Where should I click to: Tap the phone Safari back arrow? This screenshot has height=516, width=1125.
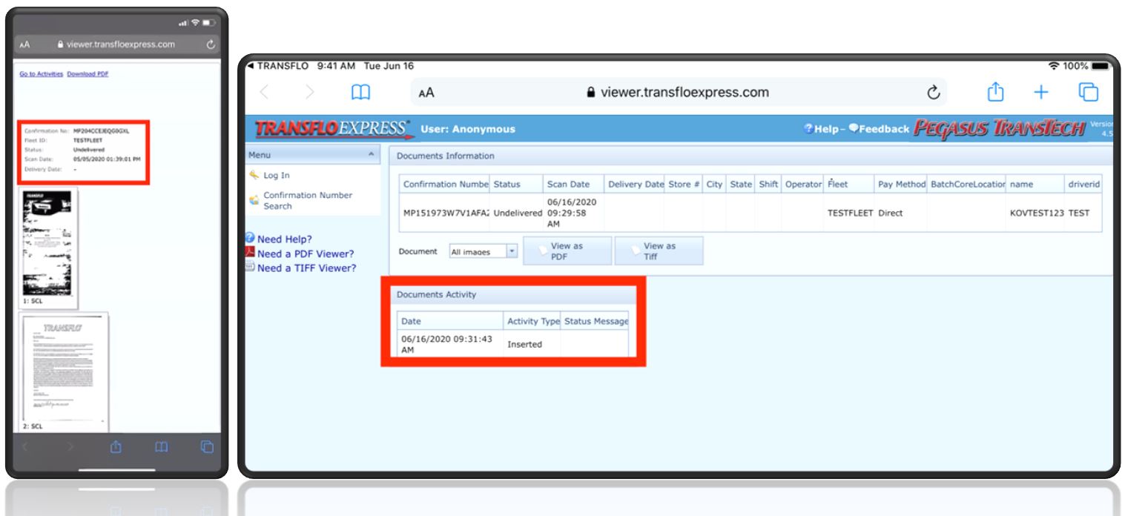pyautogui.click(x=26, y=448)
